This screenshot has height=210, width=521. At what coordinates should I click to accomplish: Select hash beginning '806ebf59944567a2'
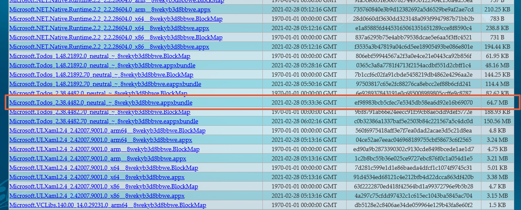pyautogui.click(x=413, y=56)
